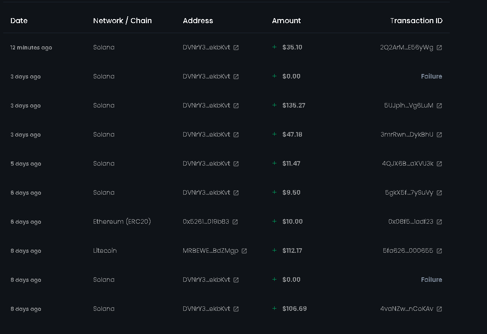This screenshot has width=487, height=334.
Task: Open external link for transaction 5fa626...000655
Action: [x=439, y=251]
